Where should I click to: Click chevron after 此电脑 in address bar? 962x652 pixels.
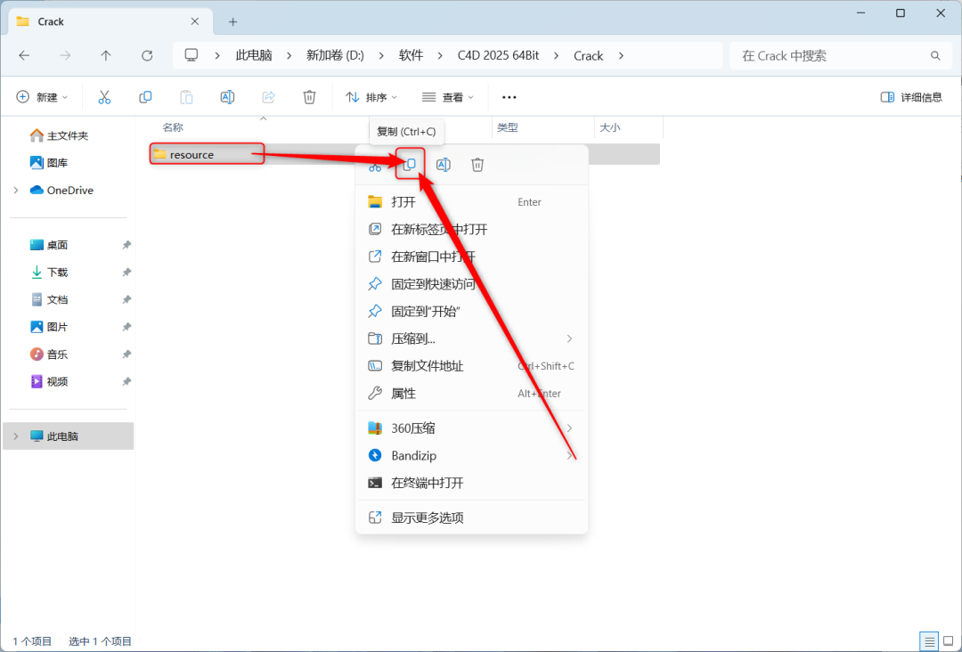289,56
